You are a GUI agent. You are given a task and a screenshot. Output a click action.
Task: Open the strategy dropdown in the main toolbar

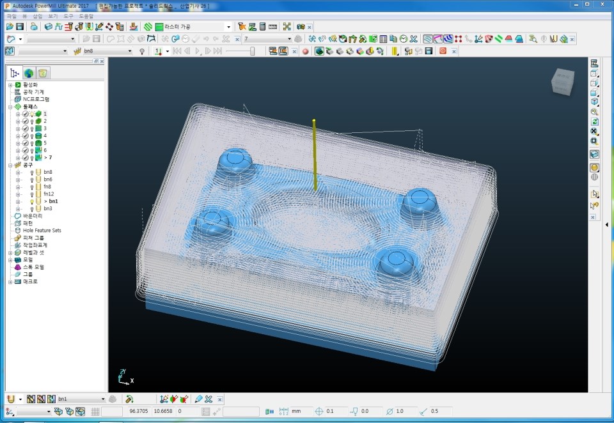tap(229, 27)
